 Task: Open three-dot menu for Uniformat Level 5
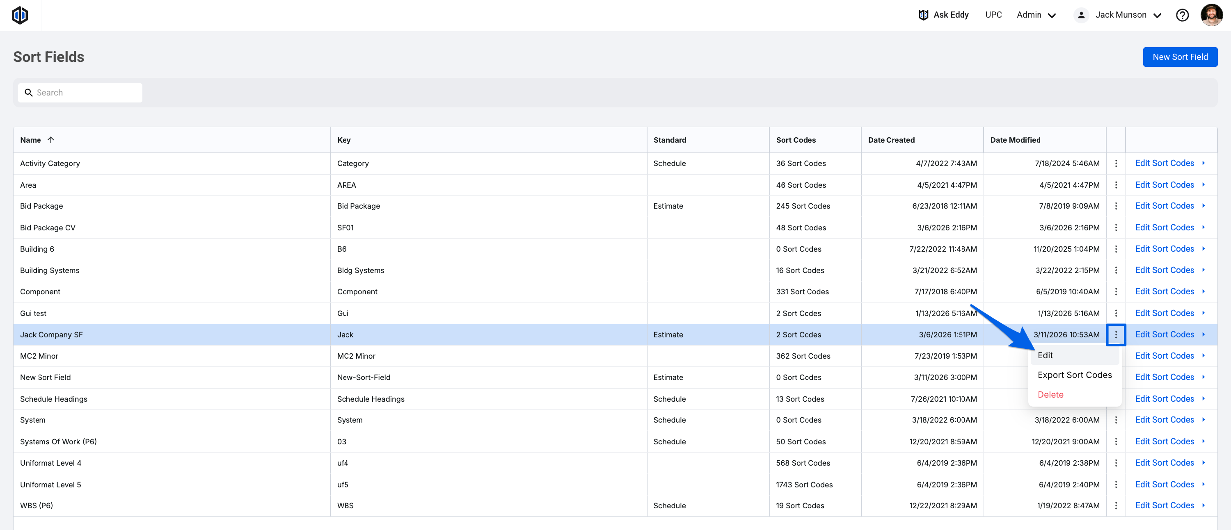(x=1115, y=484)
